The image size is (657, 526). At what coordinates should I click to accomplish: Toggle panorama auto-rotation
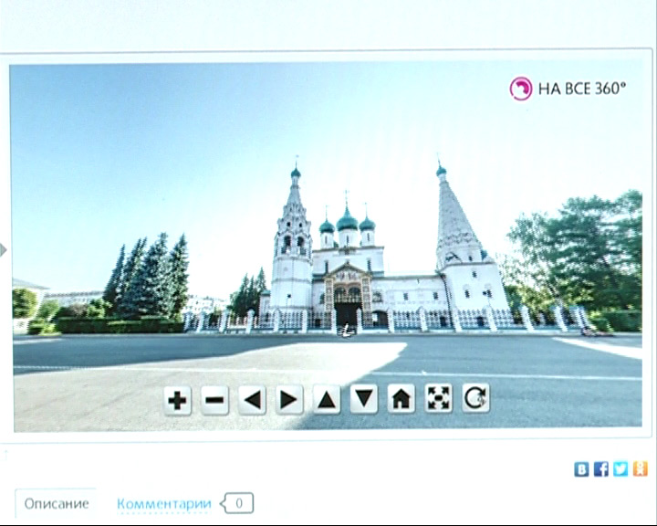click(x=475, y=397)
